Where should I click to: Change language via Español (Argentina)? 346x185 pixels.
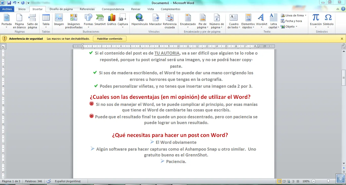(68, 181)
